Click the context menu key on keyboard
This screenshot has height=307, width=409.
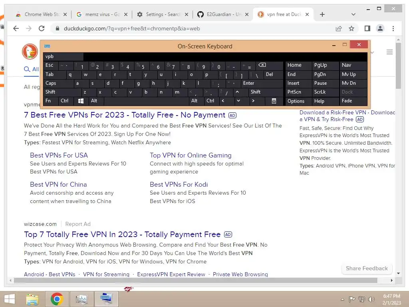click(274, 101)
